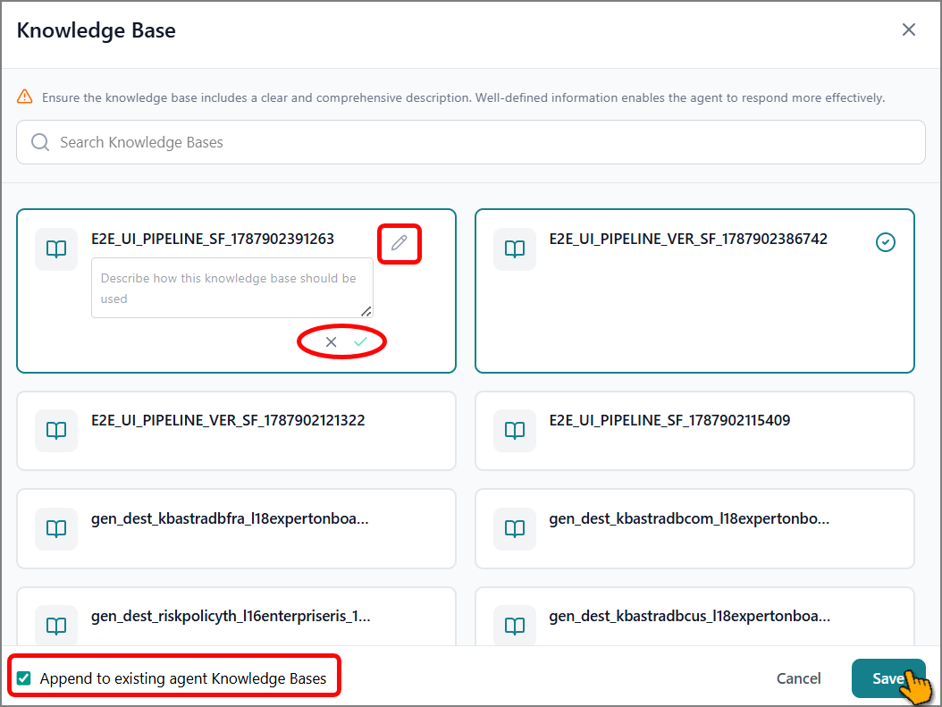Select gen_dest_riskpolicyth_l16enterpriseris_1... knowledge base
Viewport: 942px width, 707px height.
coord(236,617)
